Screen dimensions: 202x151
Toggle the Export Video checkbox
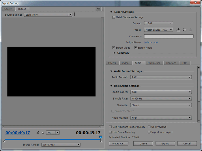pos(114,48)
